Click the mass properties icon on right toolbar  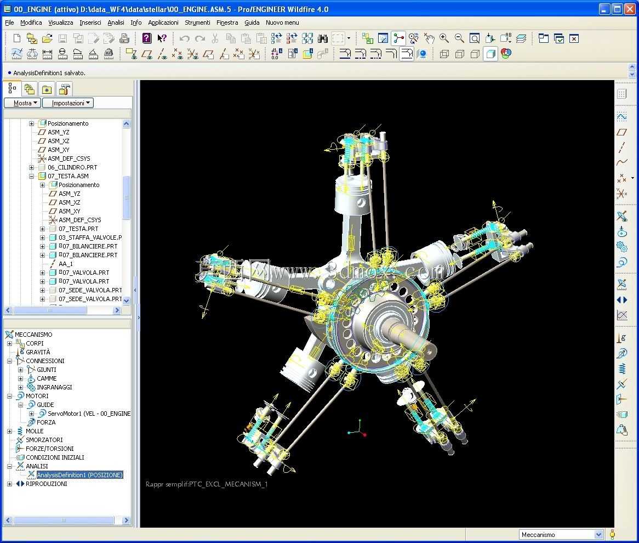[x=622, y=429]
